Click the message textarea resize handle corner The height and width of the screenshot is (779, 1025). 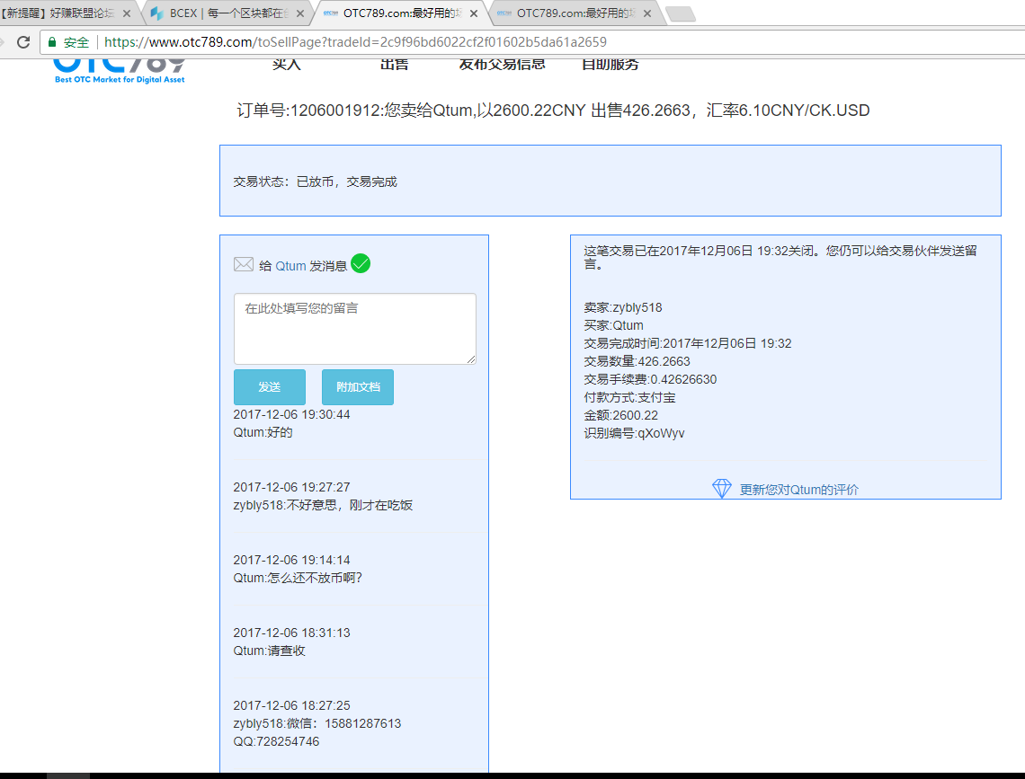click(x=471, y=361)
